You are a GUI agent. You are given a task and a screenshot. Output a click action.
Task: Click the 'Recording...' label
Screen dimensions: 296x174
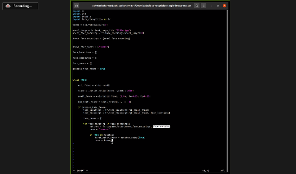[23, 6]
